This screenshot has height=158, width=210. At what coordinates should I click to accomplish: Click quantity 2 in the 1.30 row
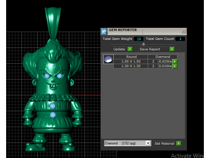coord(153,66)
